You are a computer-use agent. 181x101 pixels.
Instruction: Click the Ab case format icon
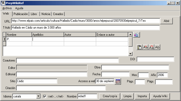click(x=157, y=47)
